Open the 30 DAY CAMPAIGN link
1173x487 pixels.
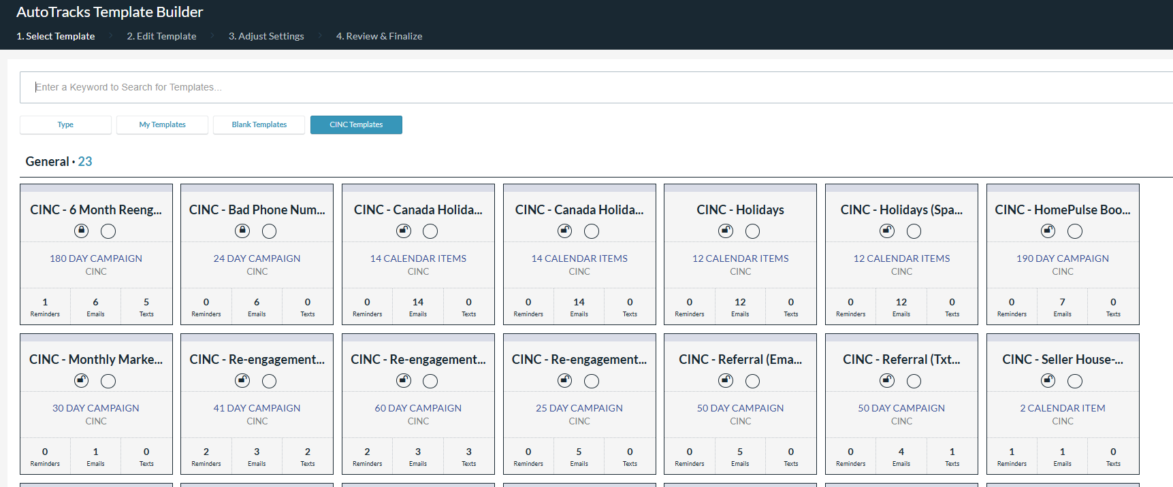pyautogui.click(x=96, y=408)
